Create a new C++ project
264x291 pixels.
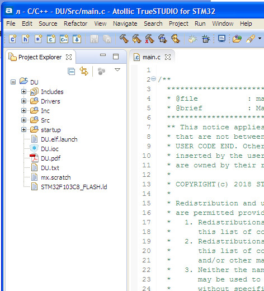click(x=64, y=39)
